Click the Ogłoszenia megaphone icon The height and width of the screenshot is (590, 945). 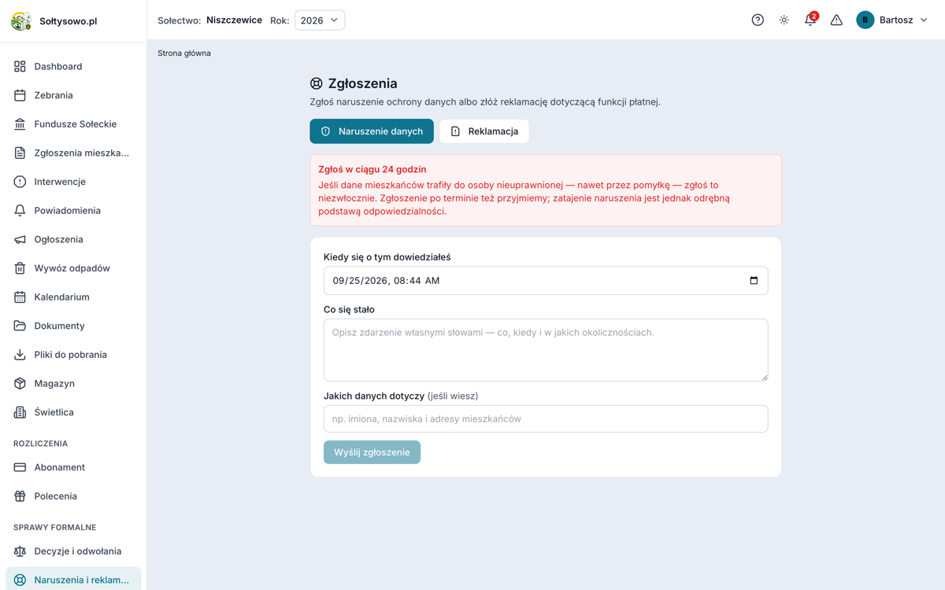tap(20, 239)
